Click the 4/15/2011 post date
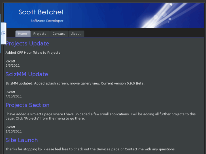The width and height of the screenshot is (206, 154). [14, 96]
